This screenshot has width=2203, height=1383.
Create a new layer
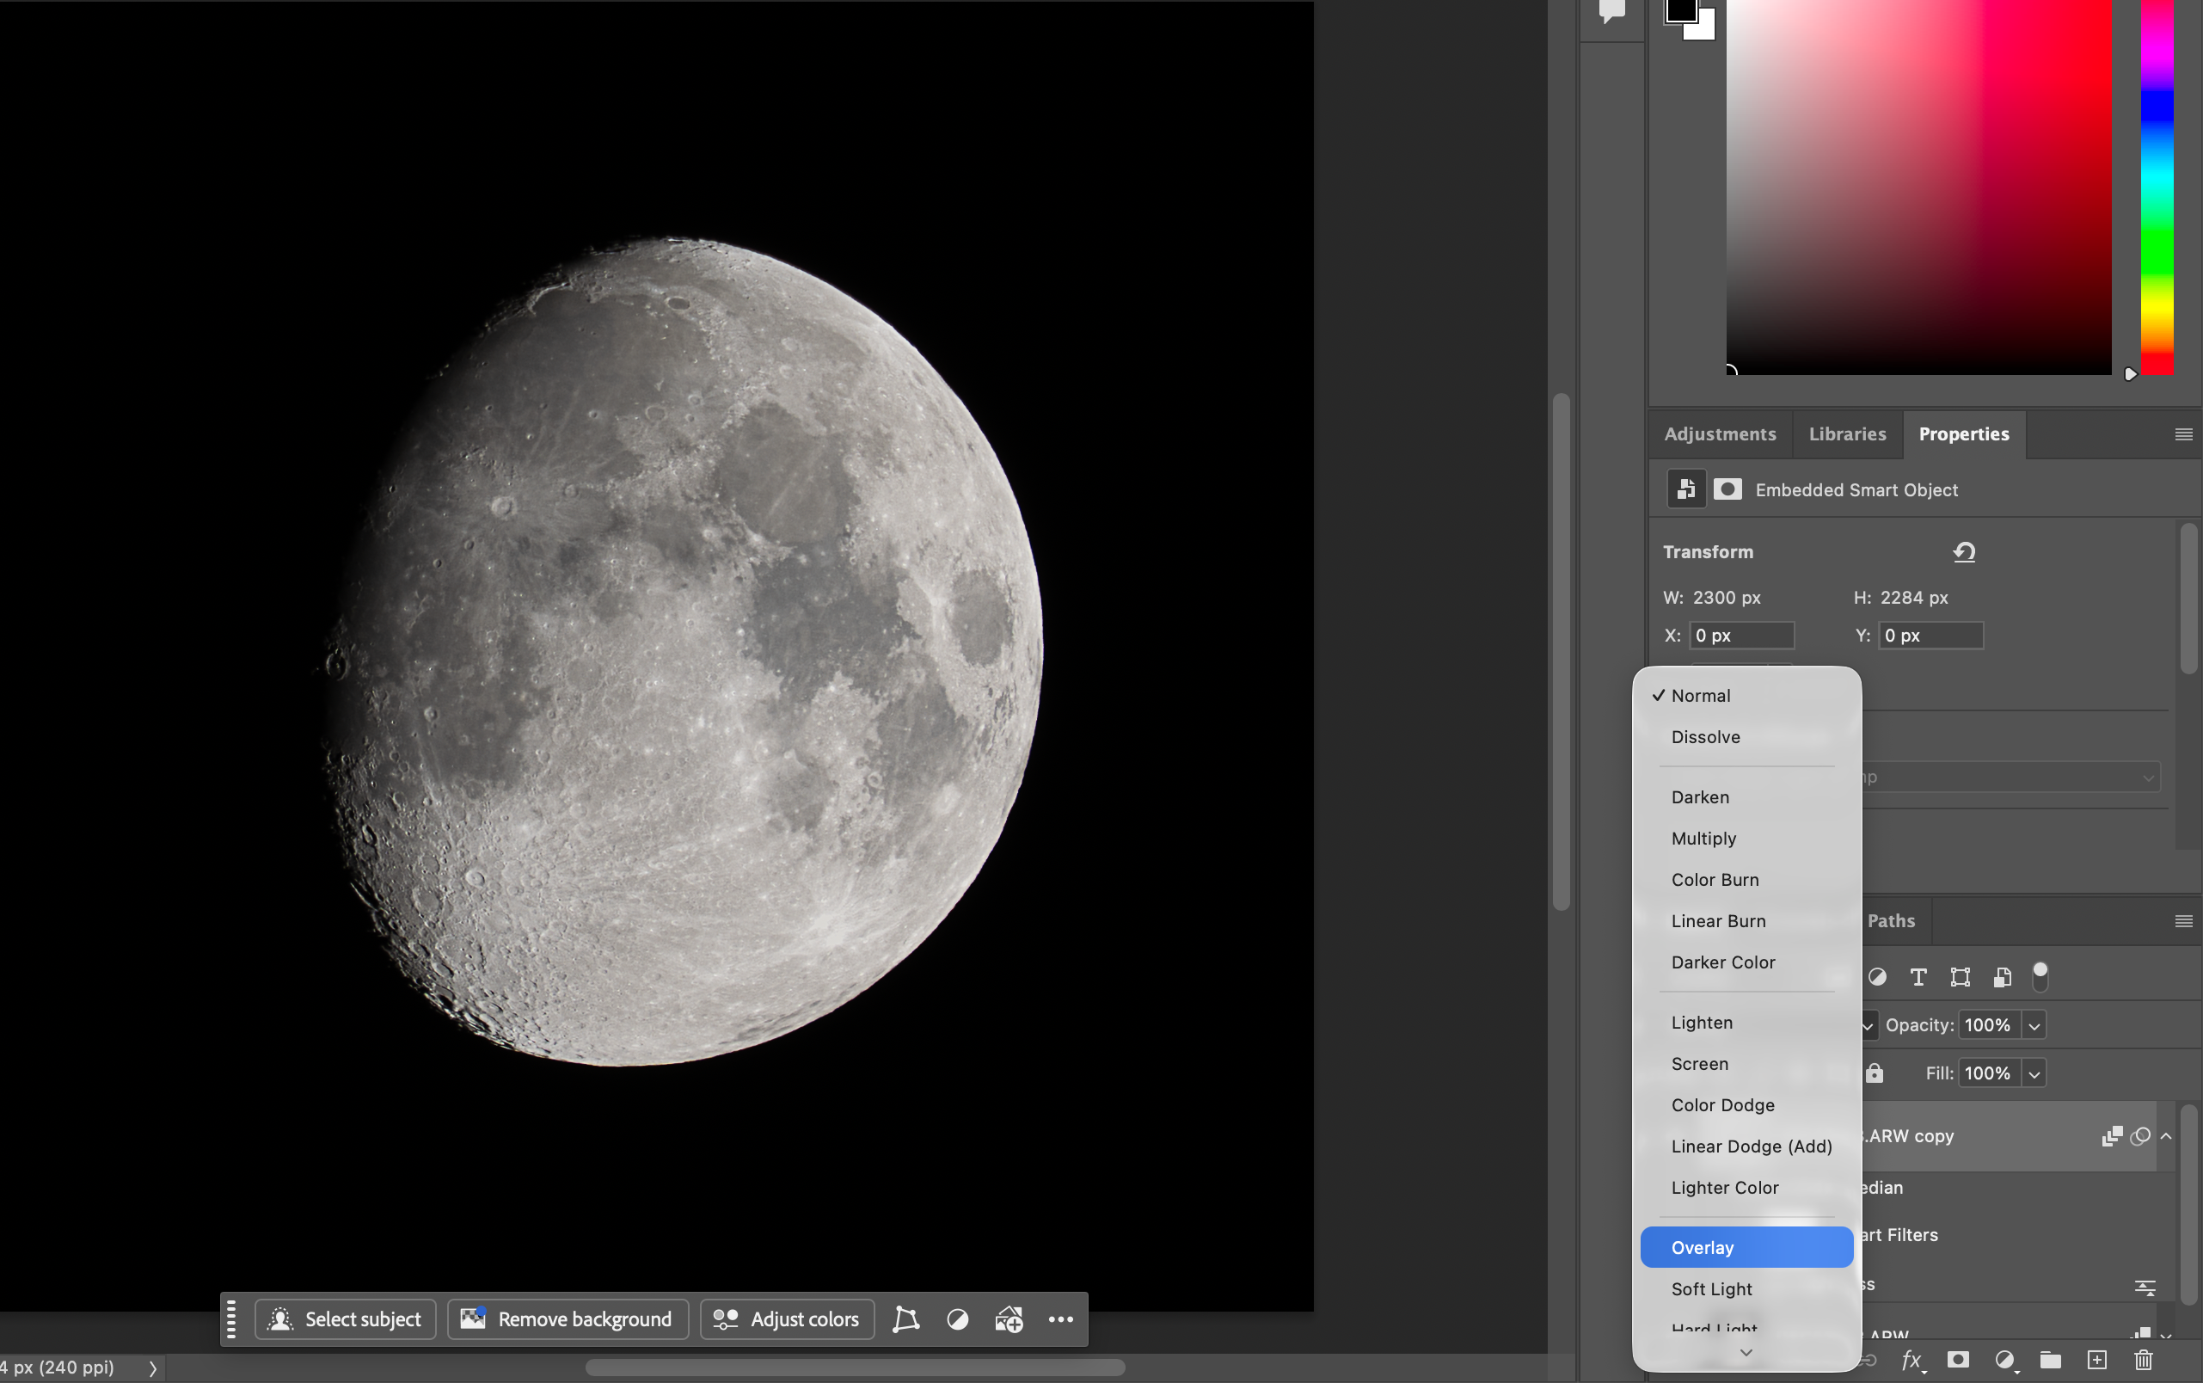coord(2097,1360)
